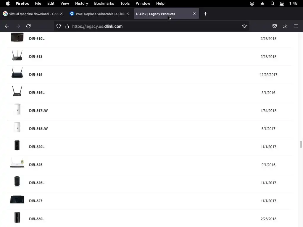This screenshot has height=227, width=303.
Task: Open the DIR-825 product link
Action: [36, 165]
